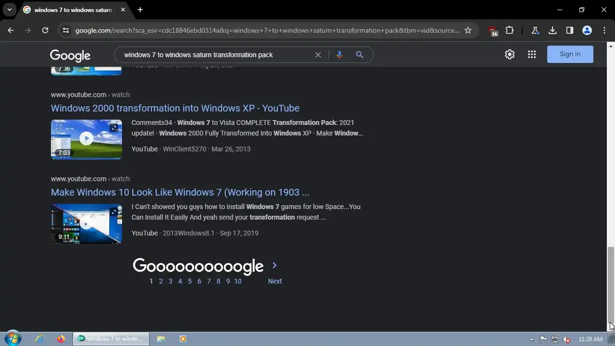Screen dimensions: 615x346
Task: Click the next page chevron arrow
Action: pos(274,265)
